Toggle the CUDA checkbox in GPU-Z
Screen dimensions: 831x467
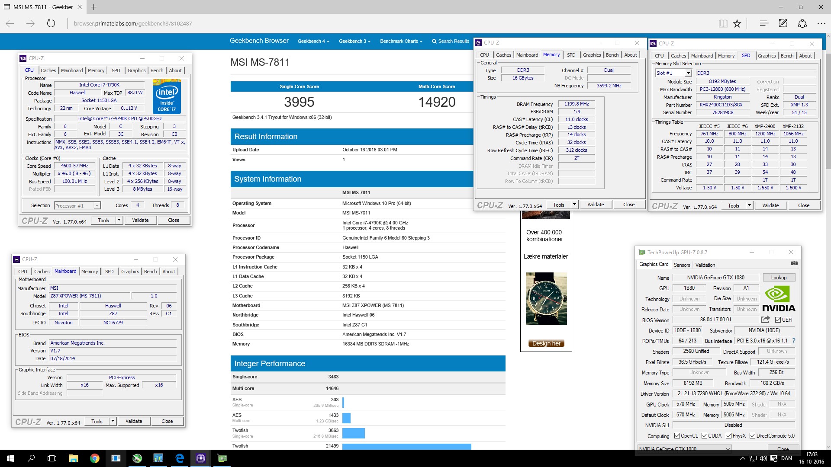704,436
